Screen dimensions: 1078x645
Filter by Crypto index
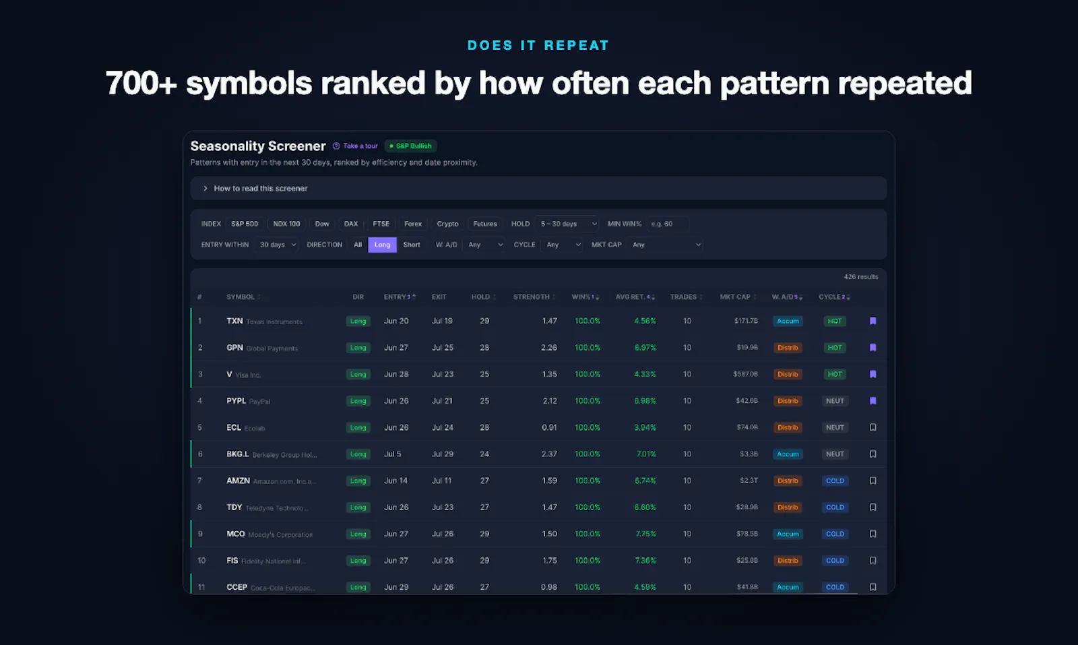447,224
